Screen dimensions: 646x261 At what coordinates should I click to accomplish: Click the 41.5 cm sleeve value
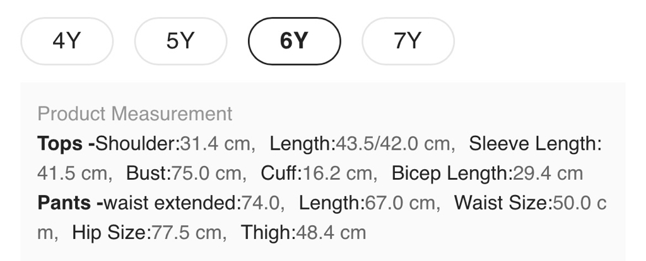[72, 173]
